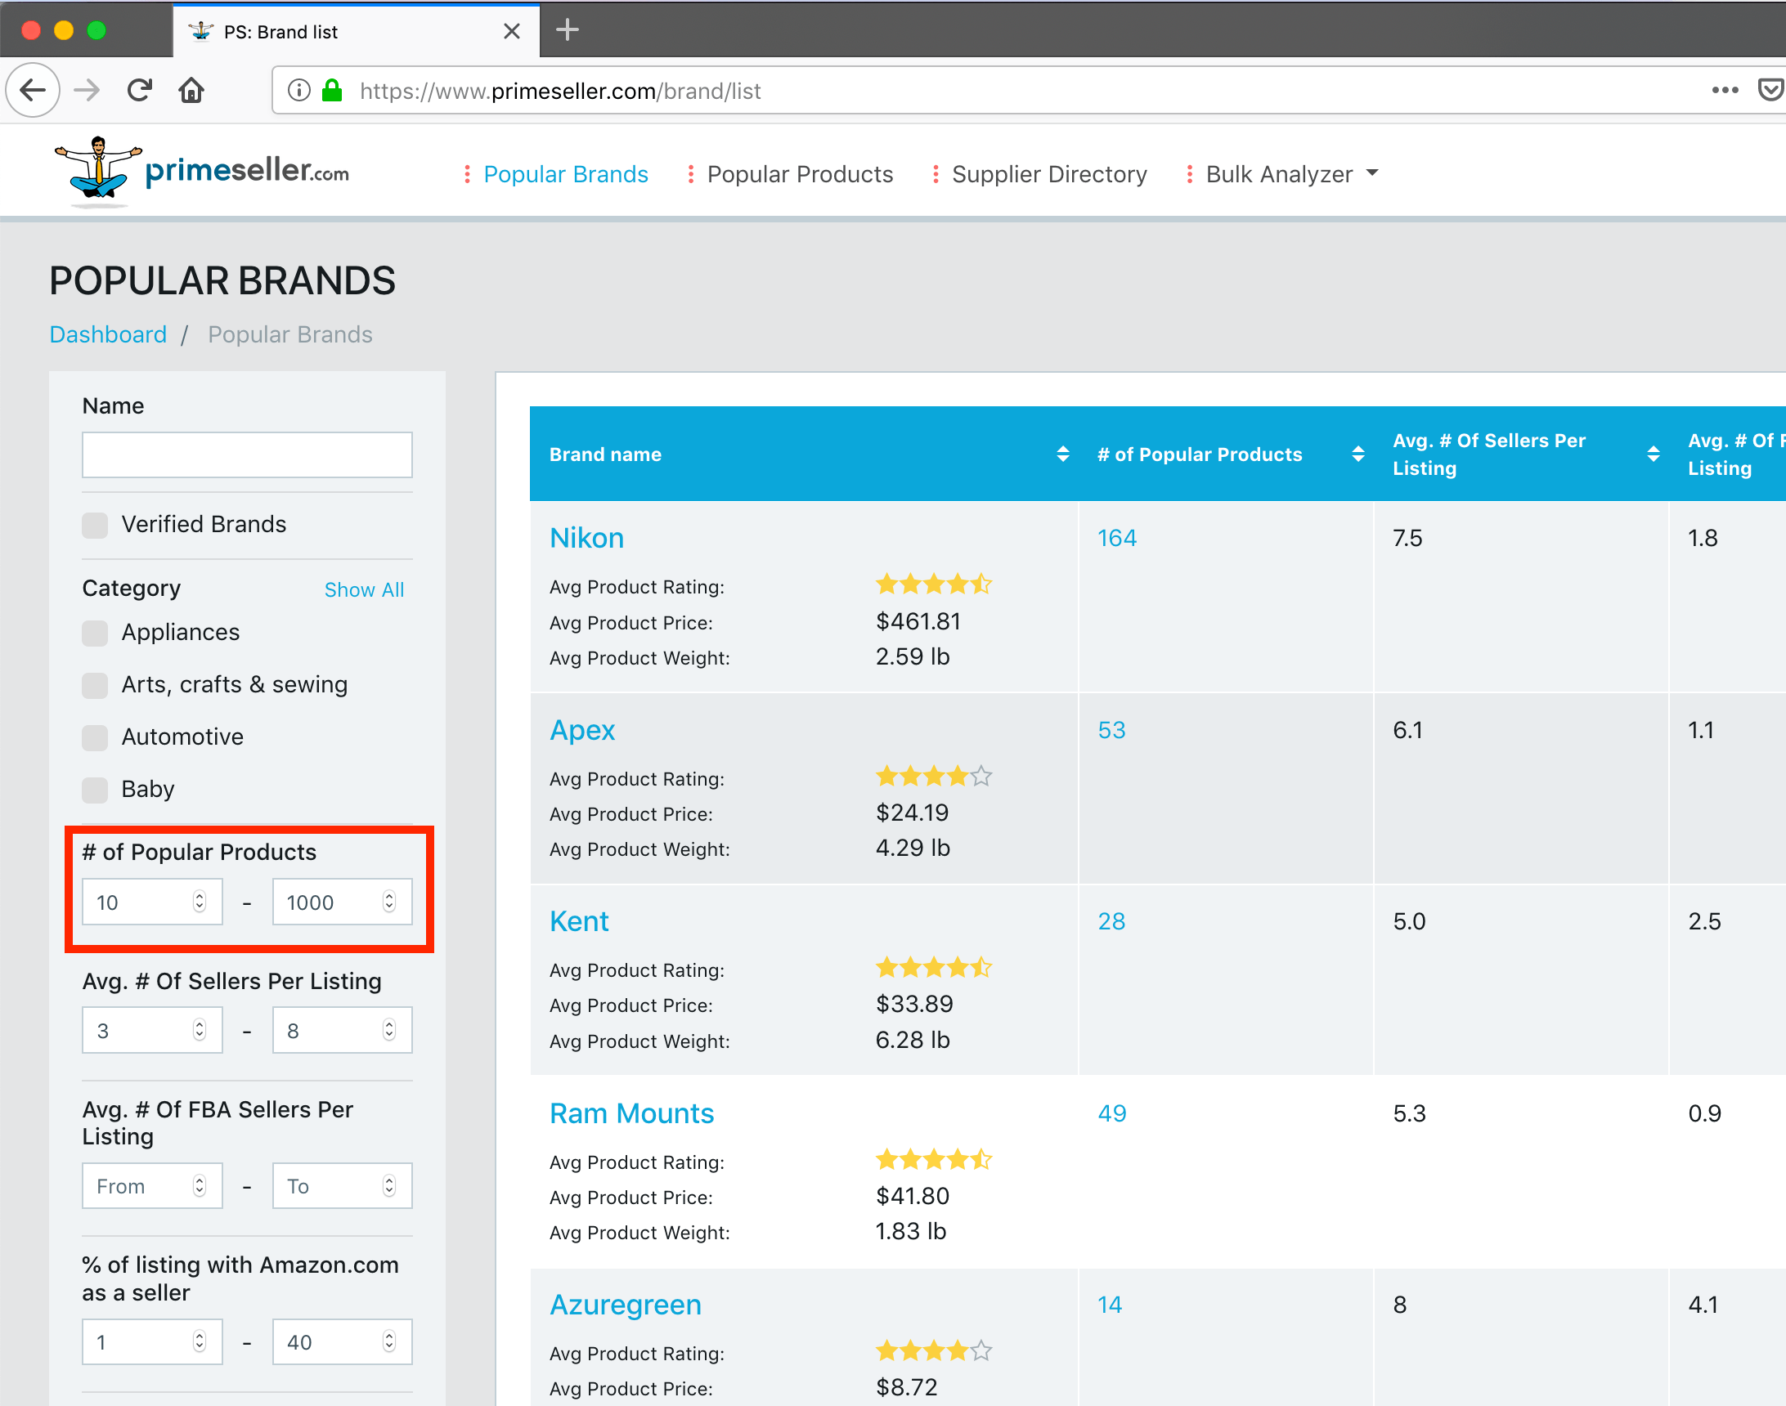Select the Baby category checkbox
This screenshot has width=1786, height=1406.
coord(95,790)
